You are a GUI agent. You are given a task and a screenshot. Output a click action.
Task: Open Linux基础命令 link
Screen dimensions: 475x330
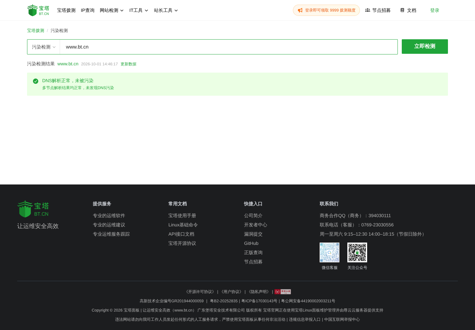point(183,225)
